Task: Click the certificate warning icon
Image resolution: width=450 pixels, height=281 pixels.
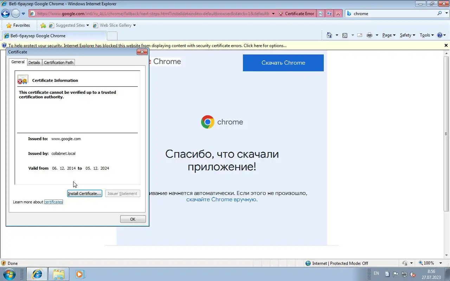Action: click(x=22, y=80)
